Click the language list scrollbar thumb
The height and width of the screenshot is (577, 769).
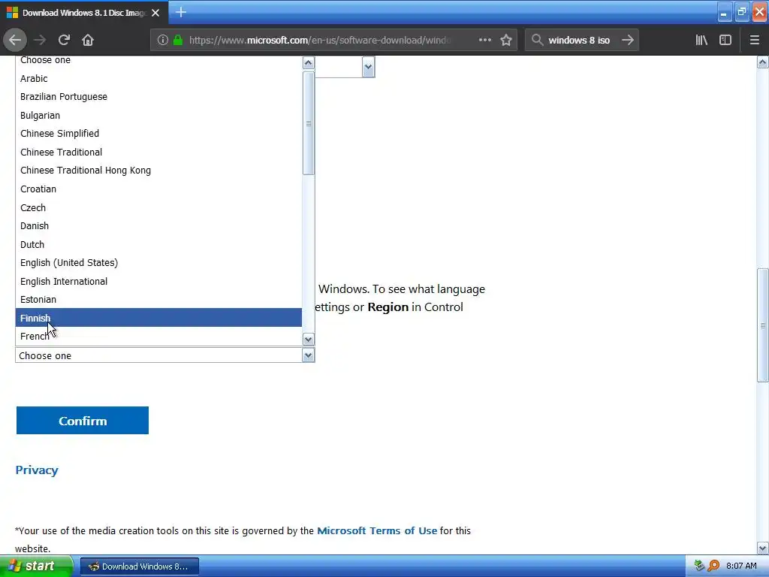308,123
